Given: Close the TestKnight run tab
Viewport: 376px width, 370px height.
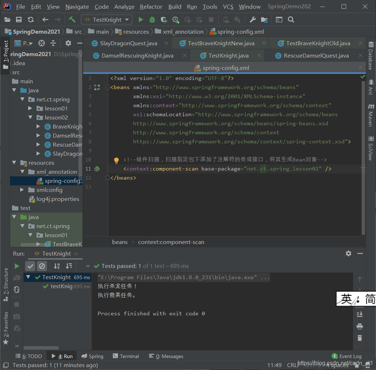Looking at the screenshot, I should [x=76, y=253].
